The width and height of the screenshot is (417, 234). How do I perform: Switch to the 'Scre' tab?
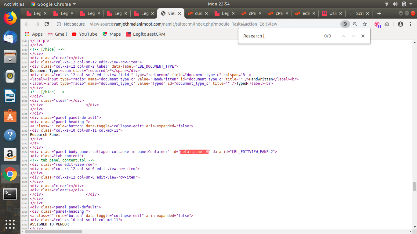359,13
